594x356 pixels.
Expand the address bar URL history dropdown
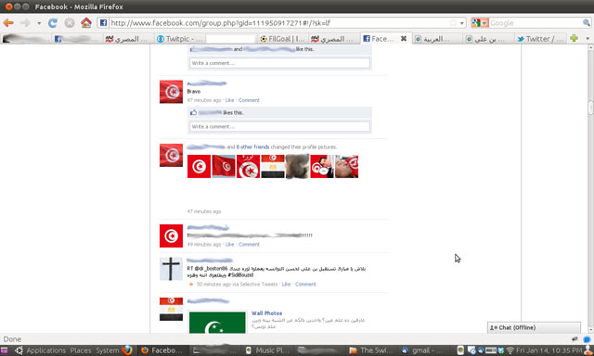tap(462, 23)
